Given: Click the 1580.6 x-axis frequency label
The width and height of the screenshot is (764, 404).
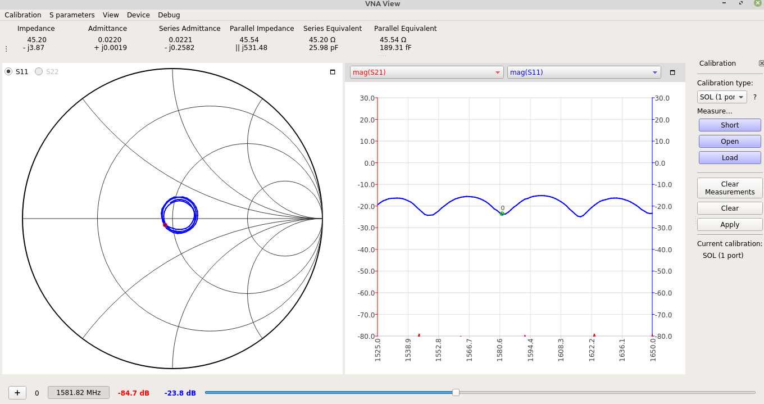Looking at the screenshot, I should coord(500,349).
